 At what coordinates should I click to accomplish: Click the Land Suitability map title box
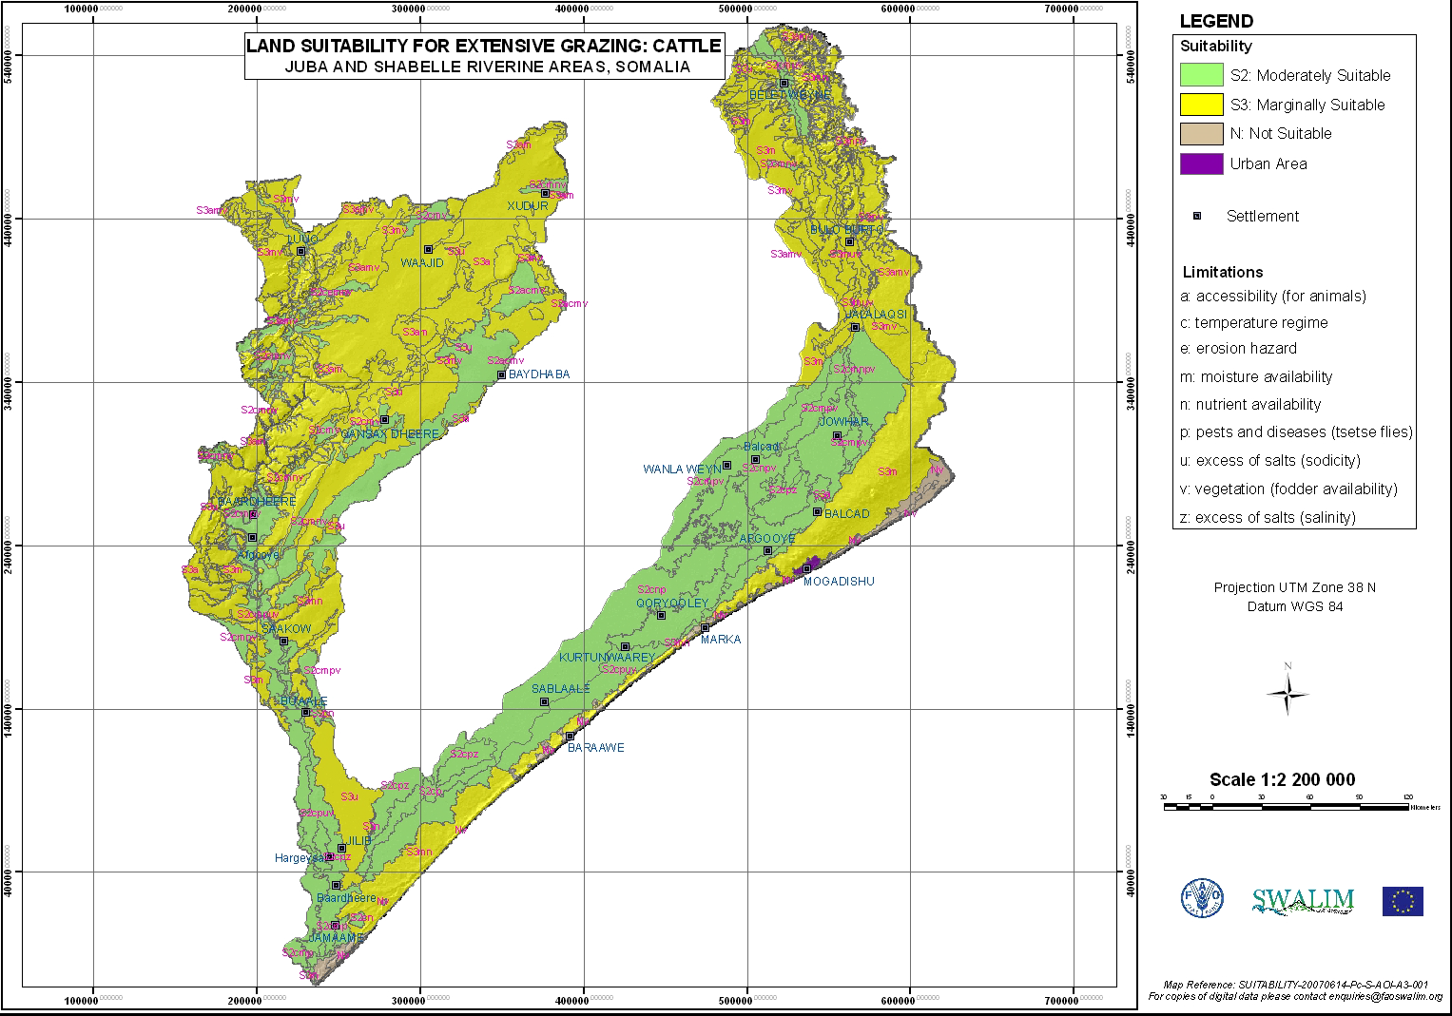click(484, 56)
